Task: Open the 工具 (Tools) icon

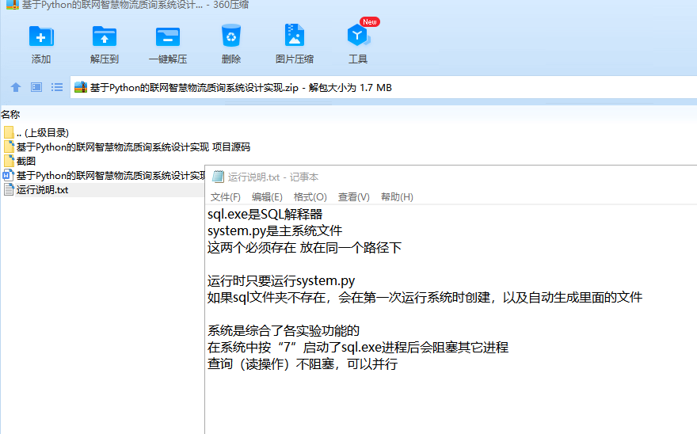Action: (x=358, y=36)
